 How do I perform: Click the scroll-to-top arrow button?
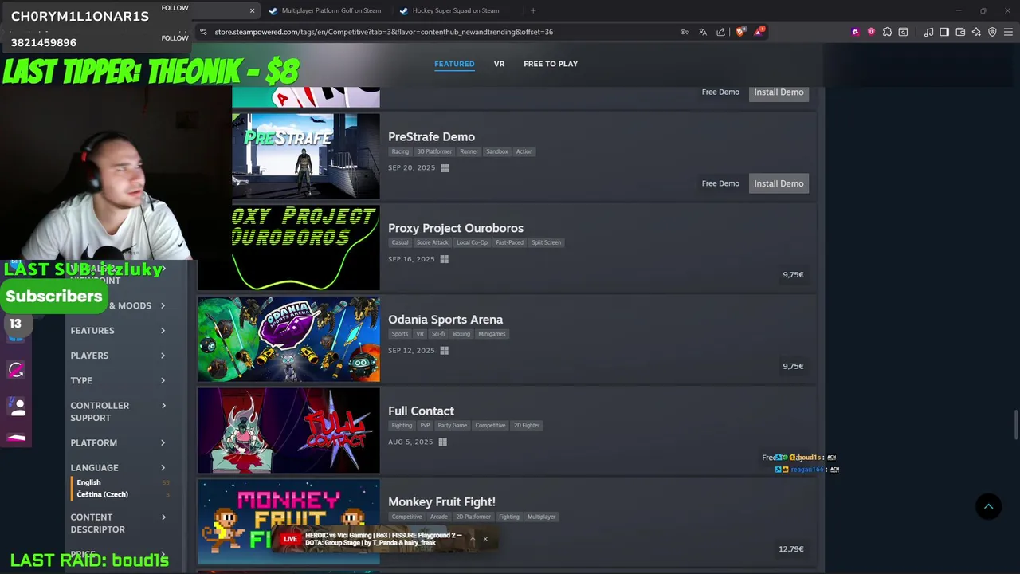point(988,506)
